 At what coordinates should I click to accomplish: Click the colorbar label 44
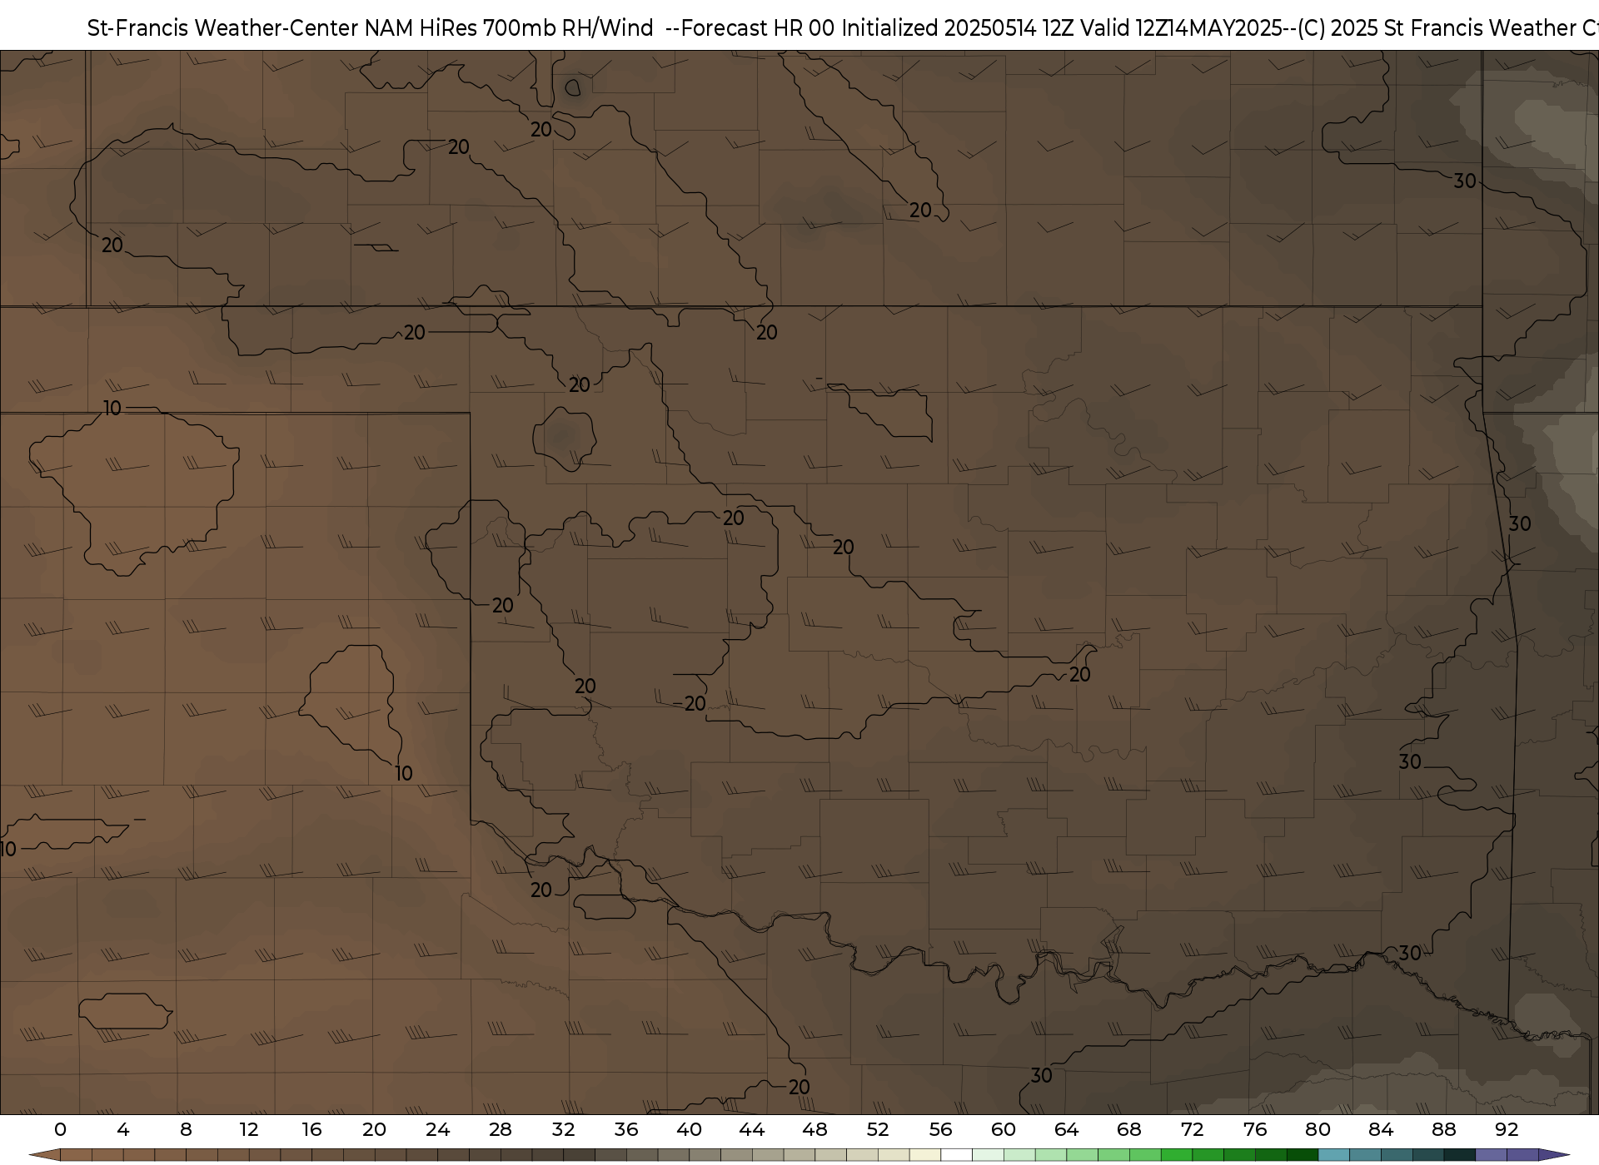click(x=752, y=1129)
